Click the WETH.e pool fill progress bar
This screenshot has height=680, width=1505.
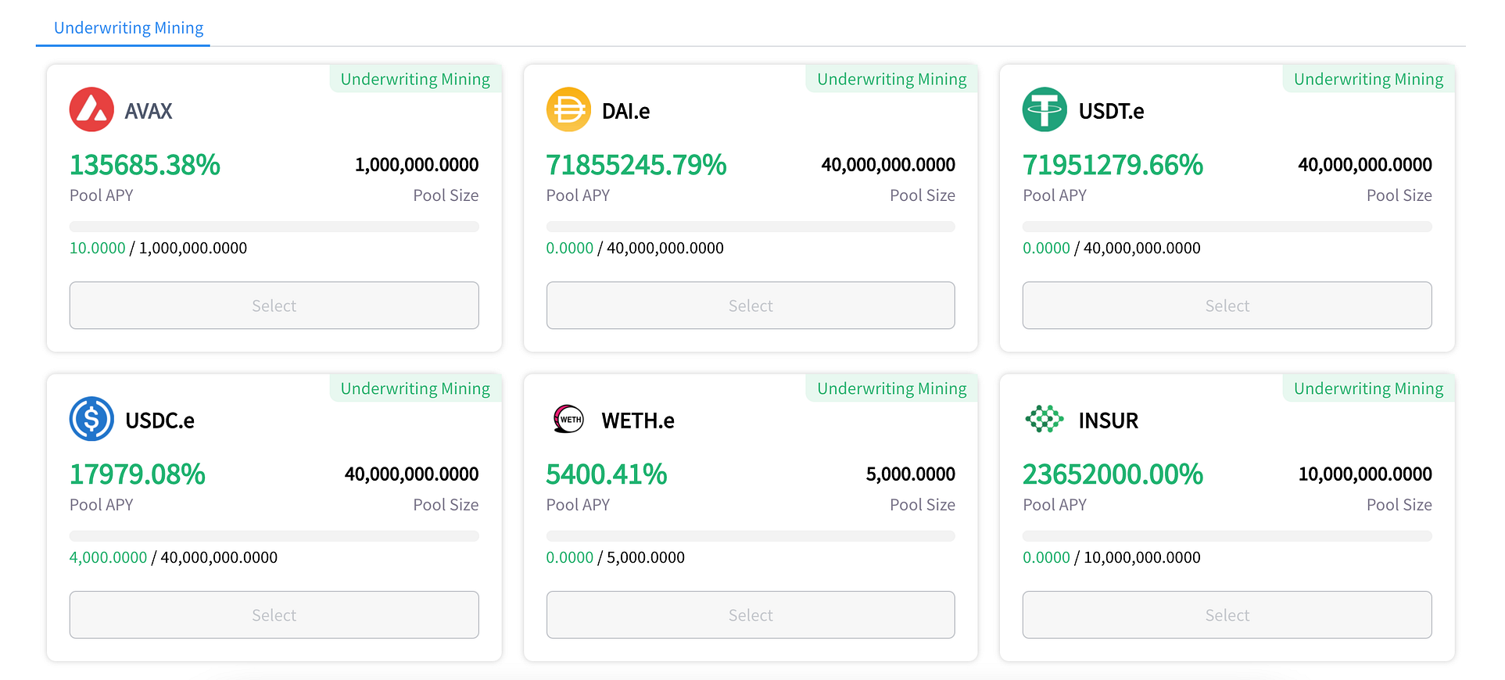pyautogui.click(x=751, y=536)
